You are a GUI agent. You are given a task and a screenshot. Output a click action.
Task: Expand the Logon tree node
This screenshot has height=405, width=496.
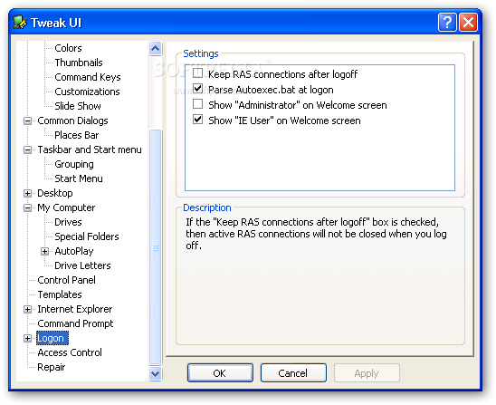[27, 338]
